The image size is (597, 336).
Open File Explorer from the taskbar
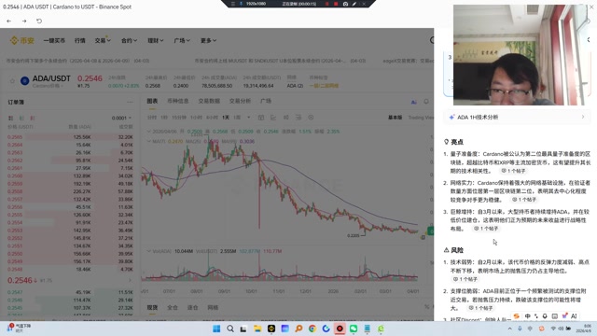257,329
